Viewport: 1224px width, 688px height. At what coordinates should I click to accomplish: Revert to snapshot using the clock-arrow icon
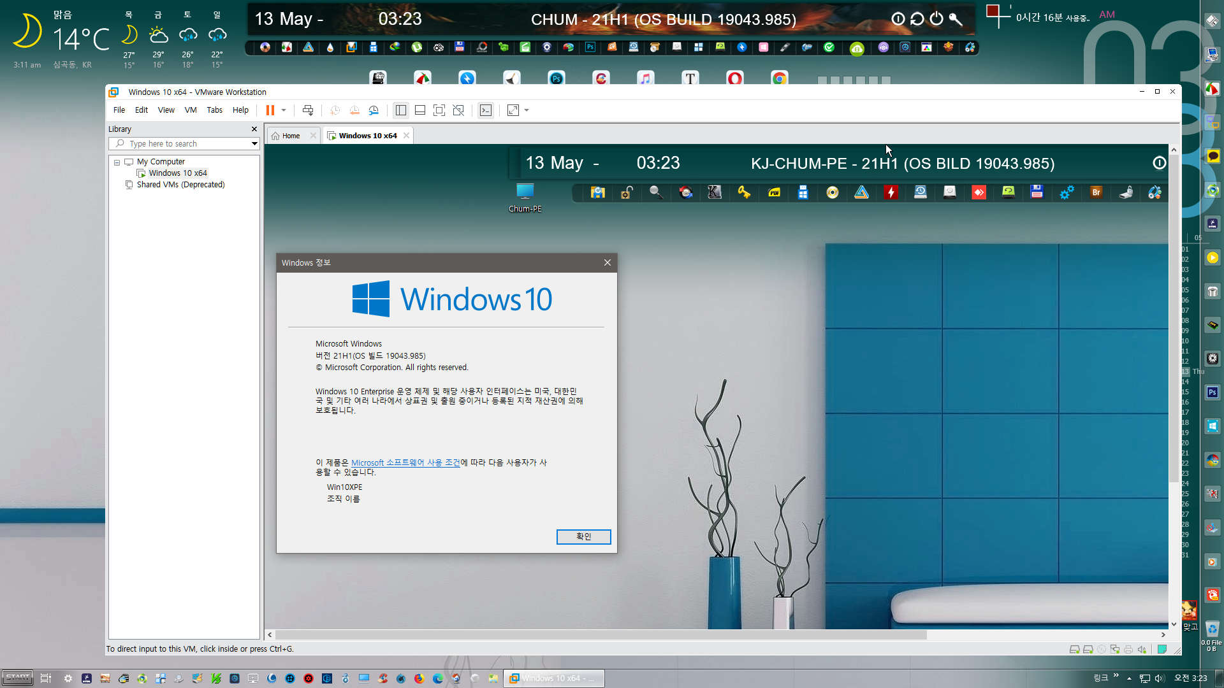[x=354, y=110]
